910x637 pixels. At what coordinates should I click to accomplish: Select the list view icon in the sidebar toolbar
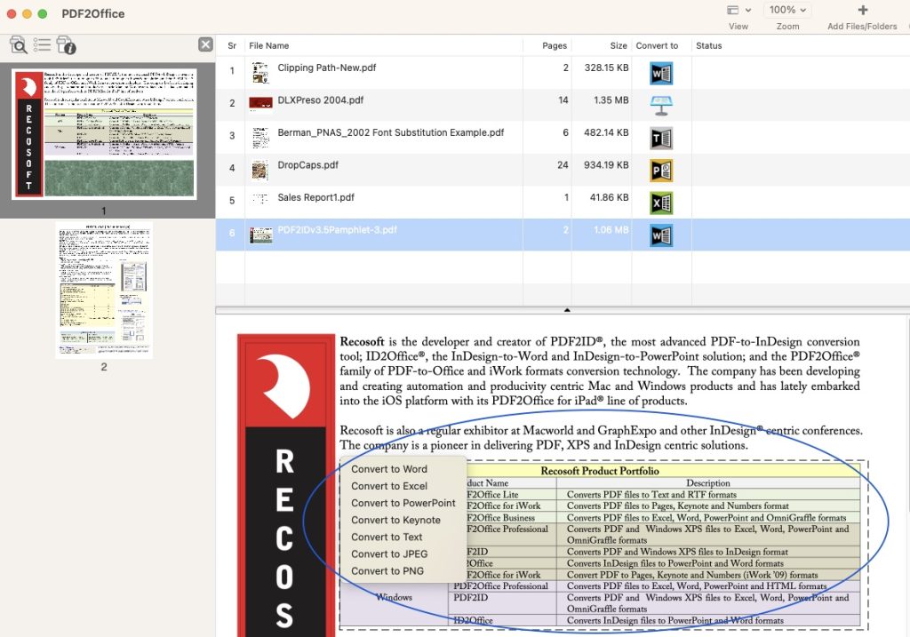click(41, 44)
